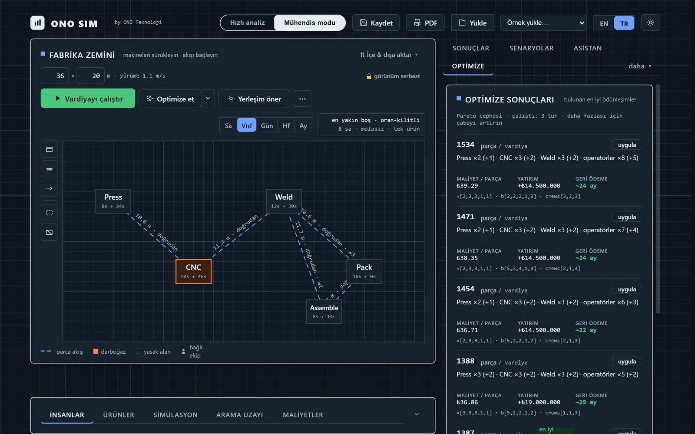
Task: Click the first tool icon in the left canvas toolbar
Action: [x=50, y=149]
